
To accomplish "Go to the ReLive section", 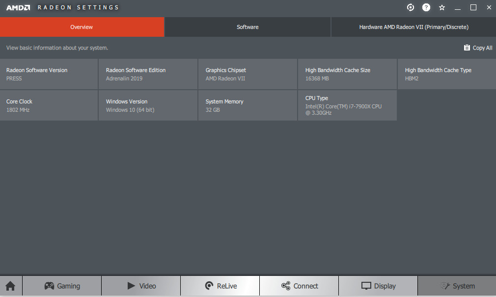I will click(220, 286).
